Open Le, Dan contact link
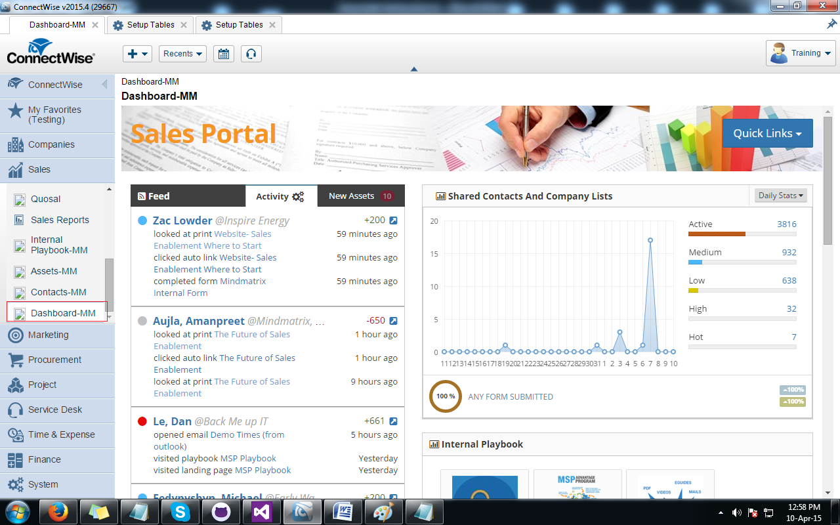This screenshot has width=840, height=525. (x=172, y=421)
